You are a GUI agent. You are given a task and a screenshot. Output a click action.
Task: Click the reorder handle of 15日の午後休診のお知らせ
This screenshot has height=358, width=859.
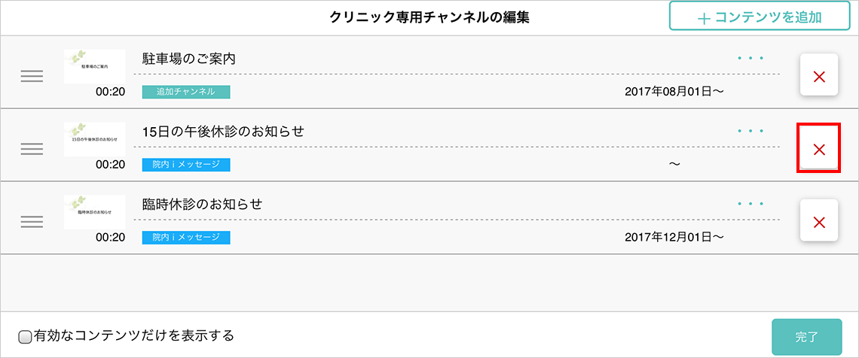tap(32, 149)
